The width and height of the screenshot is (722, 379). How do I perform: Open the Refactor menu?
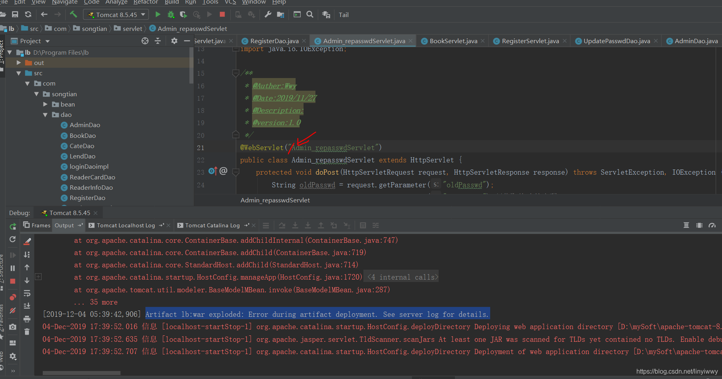(x=145, y=2)
